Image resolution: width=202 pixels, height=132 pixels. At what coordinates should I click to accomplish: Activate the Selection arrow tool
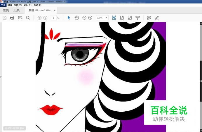pos(69,18)
